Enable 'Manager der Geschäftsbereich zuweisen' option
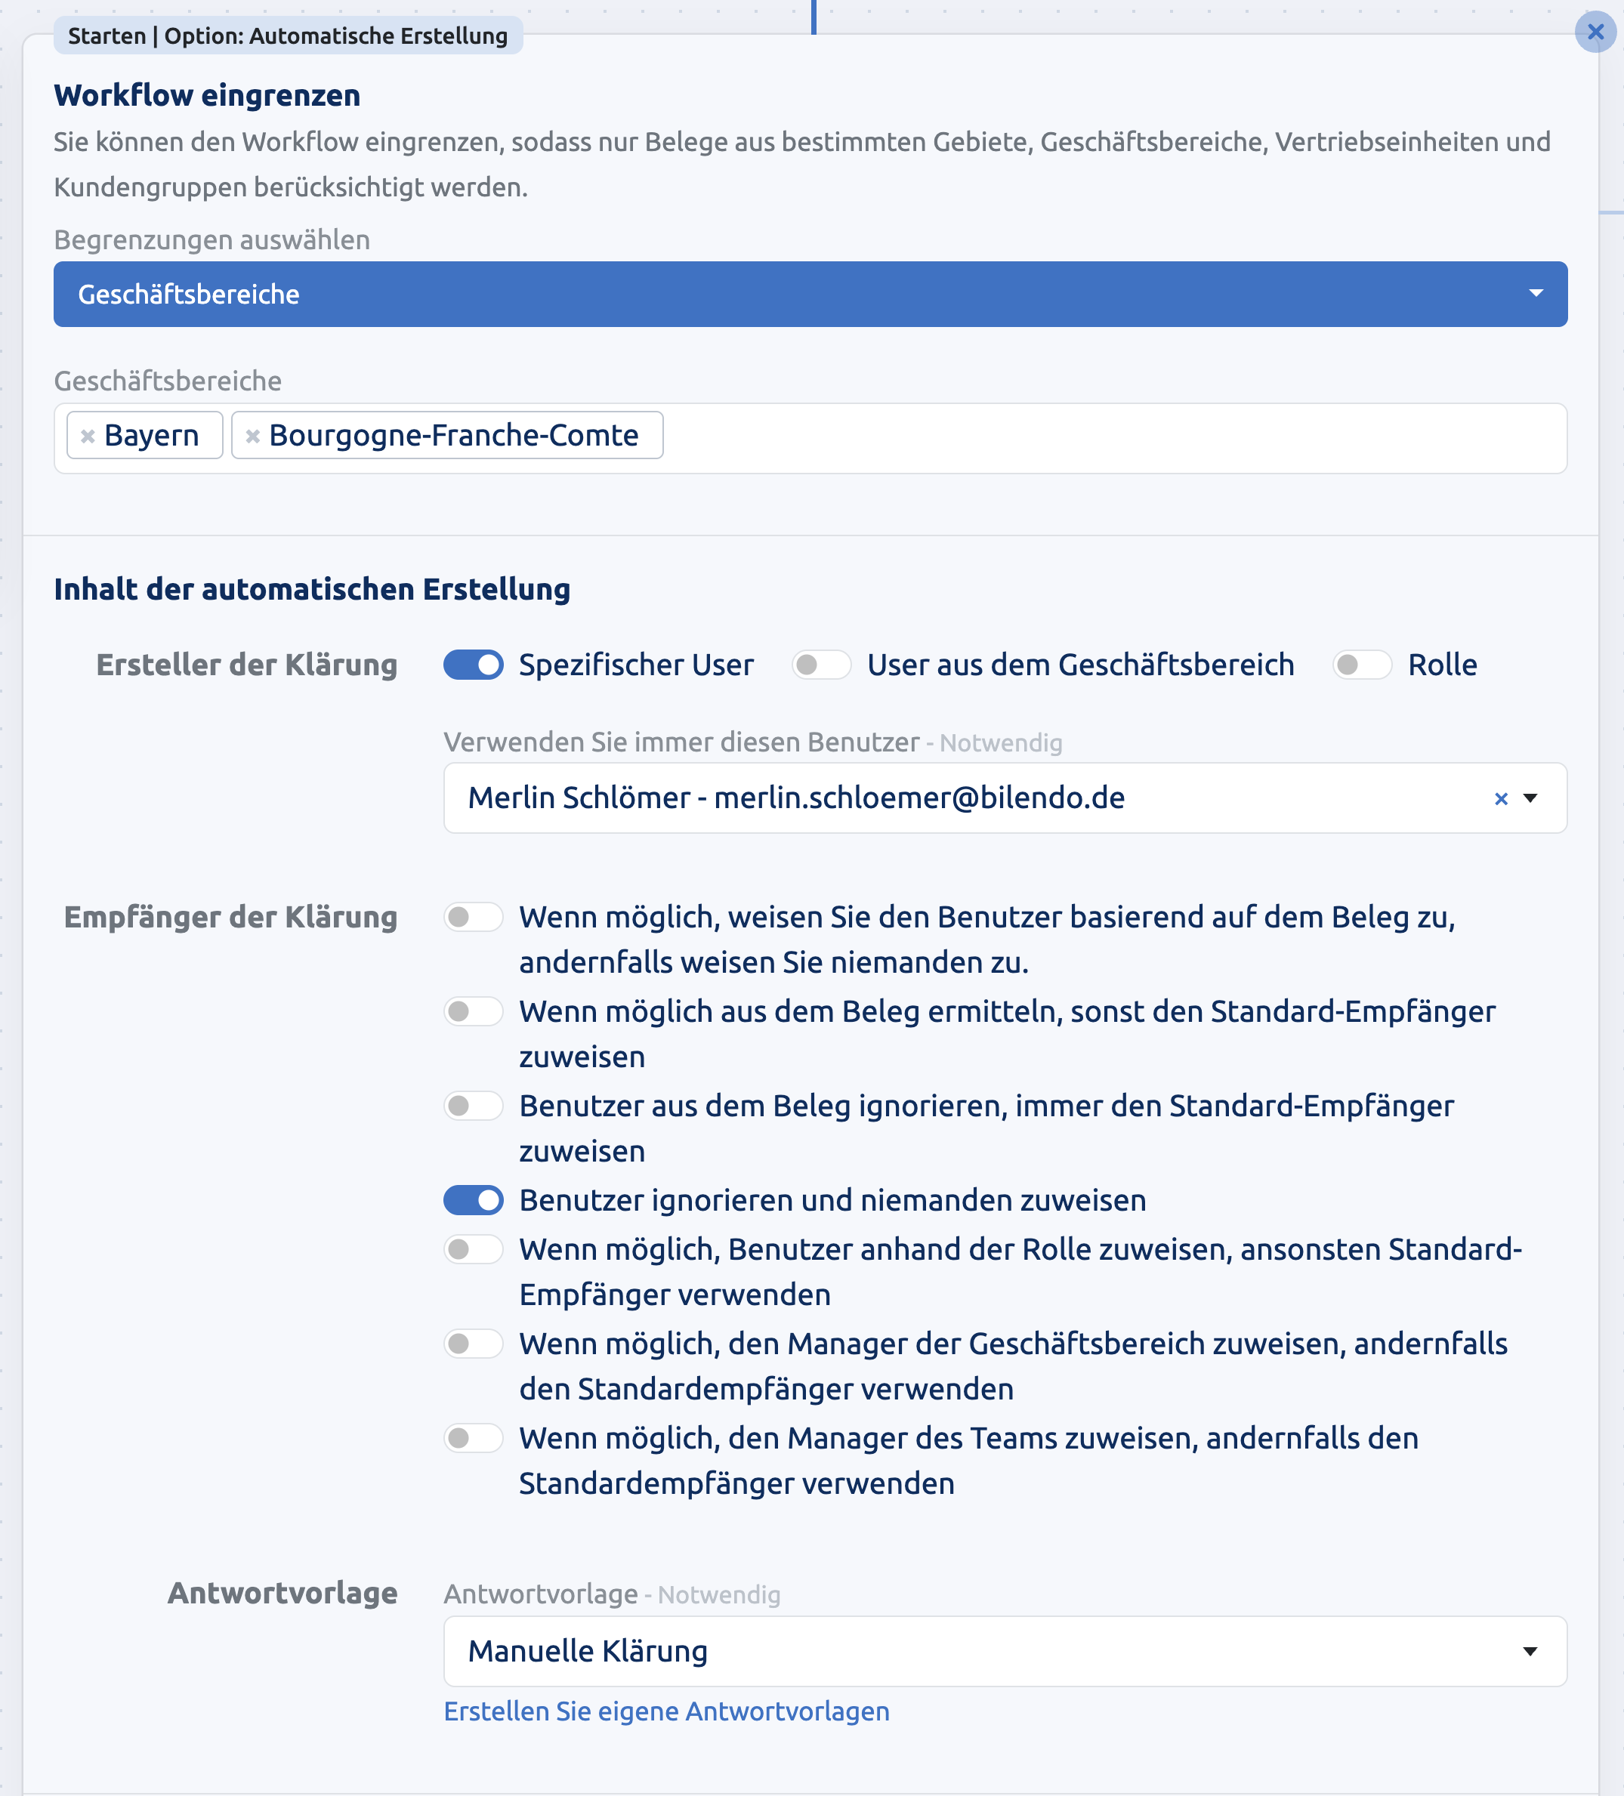1624x1796 pixels. tap(473, 1344)
